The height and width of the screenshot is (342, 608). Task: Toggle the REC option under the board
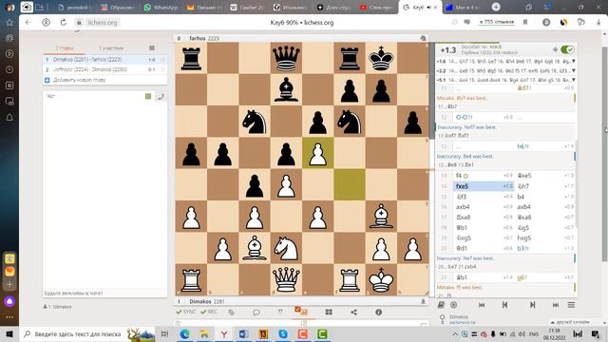click(209, 312)
